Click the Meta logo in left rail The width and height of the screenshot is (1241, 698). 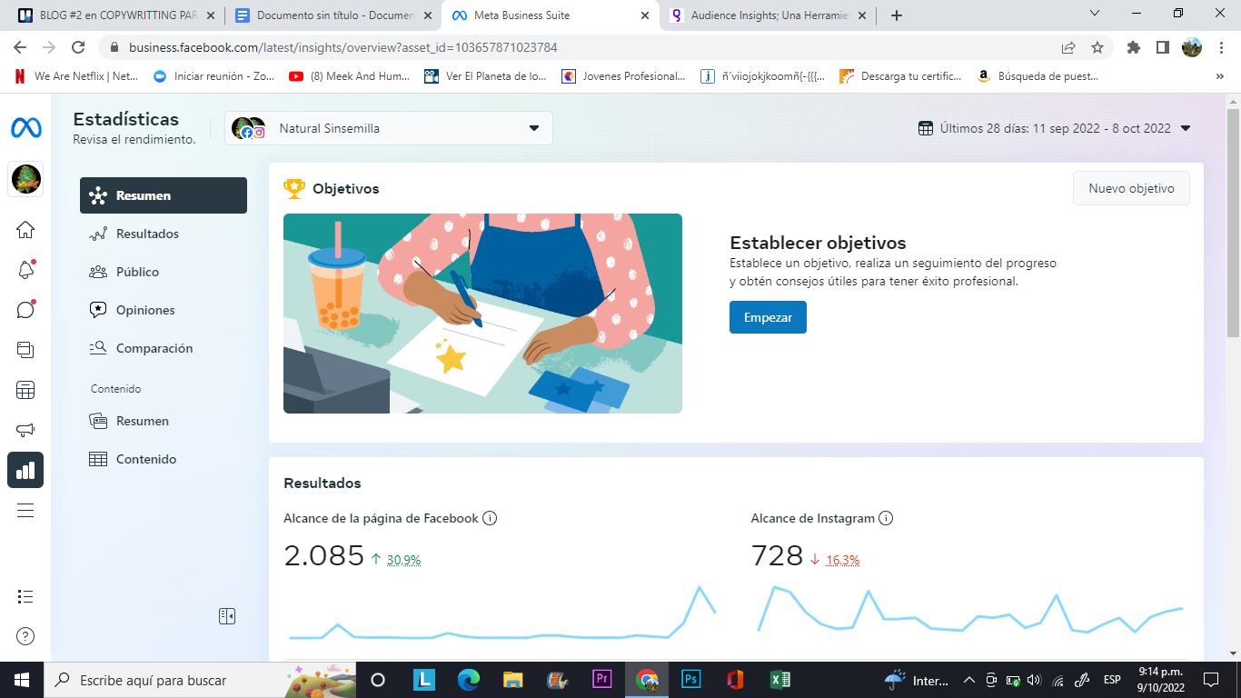[25, 128]
